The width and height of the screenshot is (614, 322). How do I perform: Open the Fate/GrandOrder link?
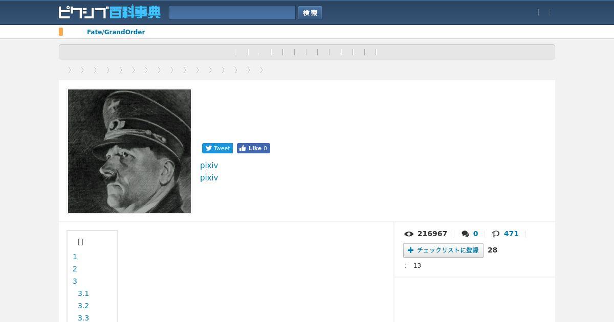(x=116, y=32)
